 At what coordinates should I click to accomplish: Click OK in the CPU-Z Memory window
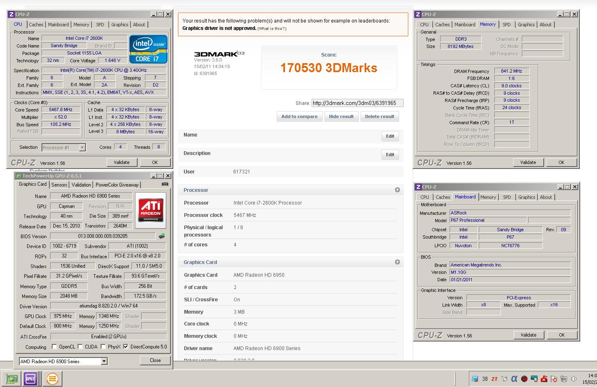point(561,162)
